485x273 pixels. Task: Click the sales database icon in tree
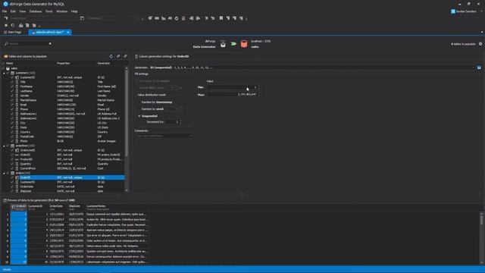click(8, 68)
